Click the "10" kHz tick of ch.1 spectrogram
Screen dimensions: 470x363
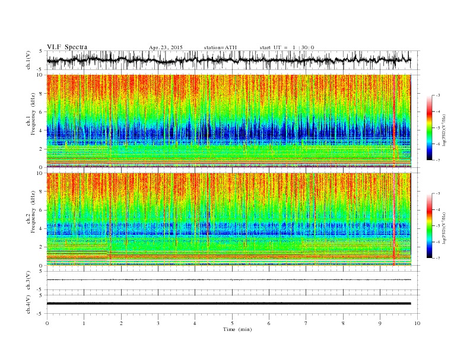(40, 75)
